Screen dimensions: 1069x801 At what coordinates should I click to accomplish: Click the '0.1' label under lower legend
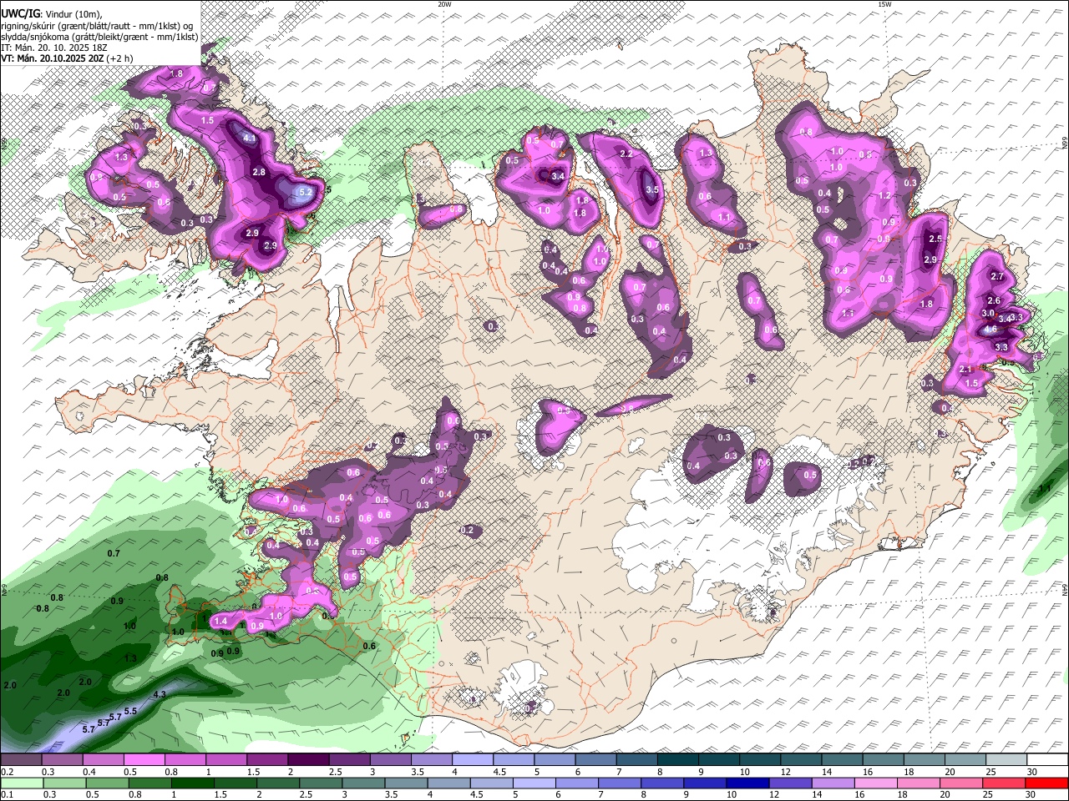click(7, 794)
